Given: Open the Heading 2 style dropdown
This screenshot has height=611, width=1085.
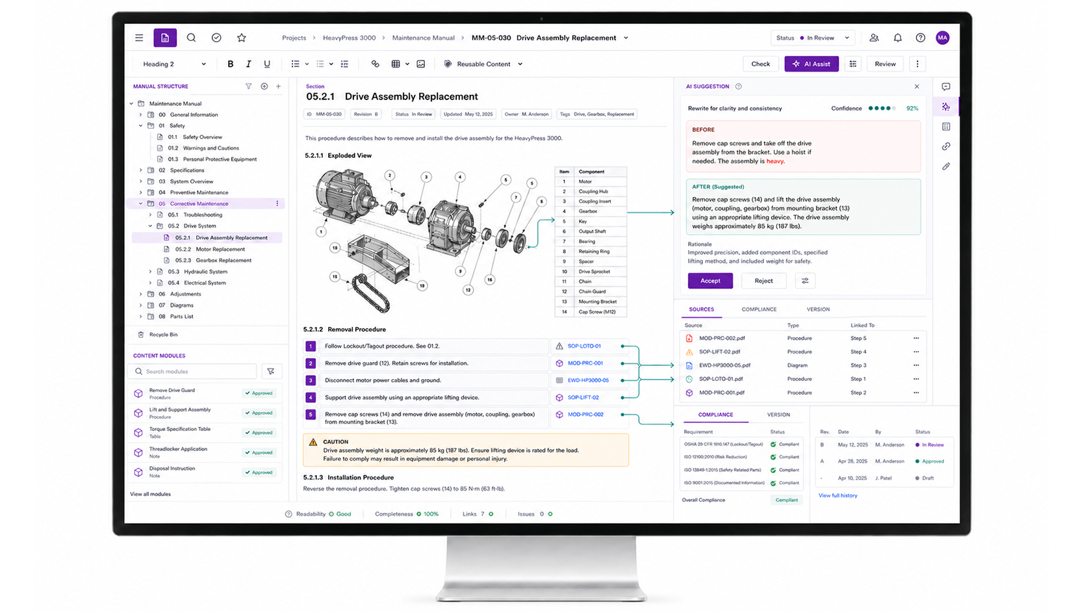Looking at the screenshot, I should (x=174, y=64).
